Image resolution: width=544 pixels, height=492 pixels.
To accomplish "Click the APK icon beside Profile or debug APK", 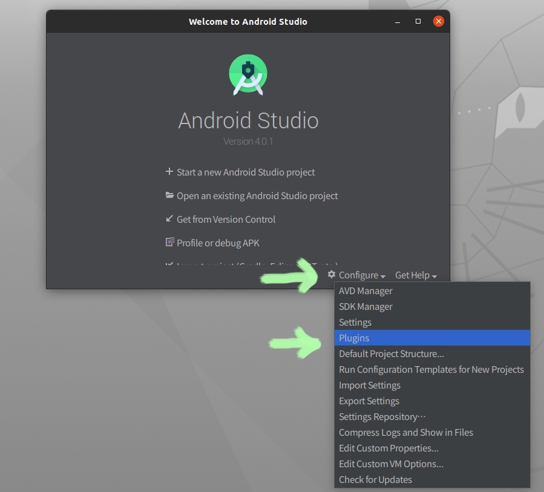I will tap(169, 242).
